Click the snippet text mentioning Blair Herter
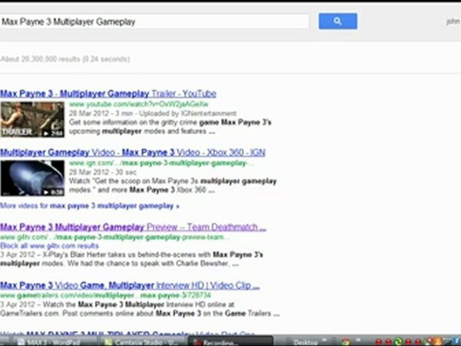461x346 pixels. tap(132, 259)
